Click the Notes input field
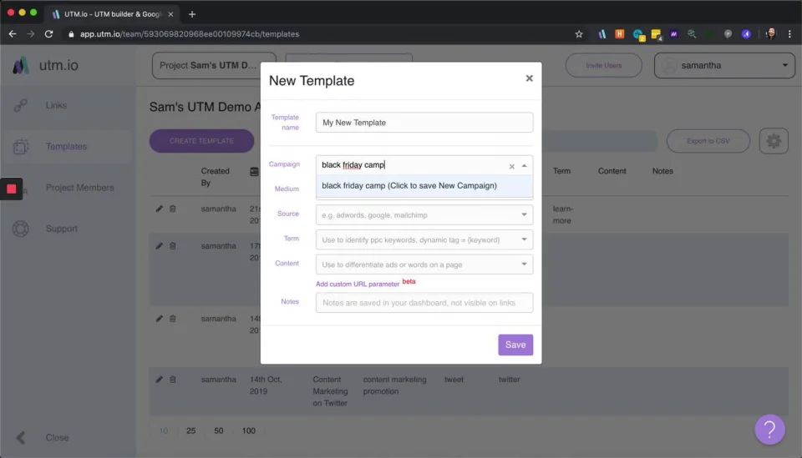This screenshot has height=458, width=802. (424, 303)
